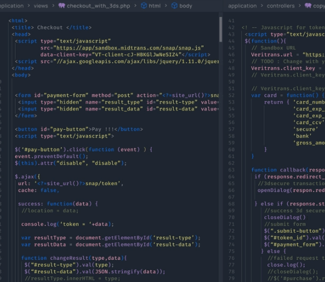Click the close.log(); line
Image resolution: width=325 pixels, height=282 pixels.
click(286, 265)
